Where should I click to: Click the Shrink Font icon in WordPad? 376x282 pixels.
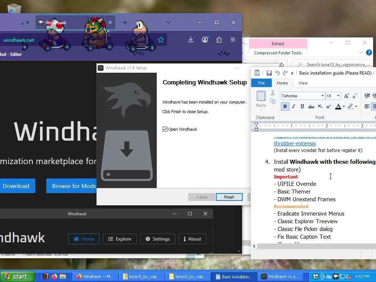point(354,96)
